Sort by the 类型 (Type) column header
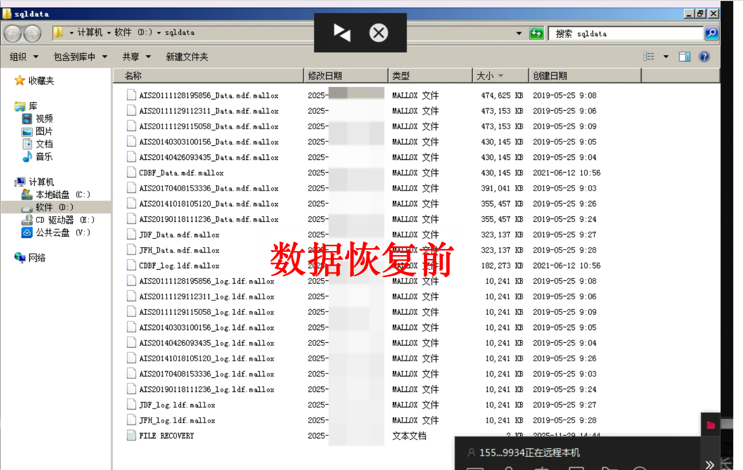The width and height of the screenshot is (743, 470). point(430,76)
